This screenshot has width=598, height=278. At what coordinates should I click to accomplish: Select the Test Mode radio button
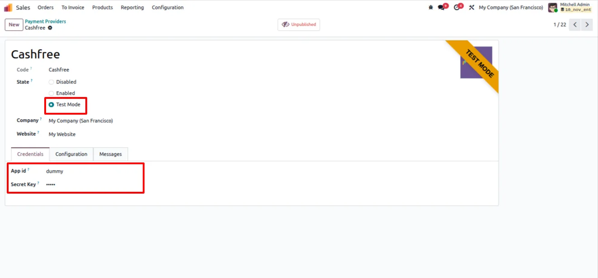tap(51, 105)
